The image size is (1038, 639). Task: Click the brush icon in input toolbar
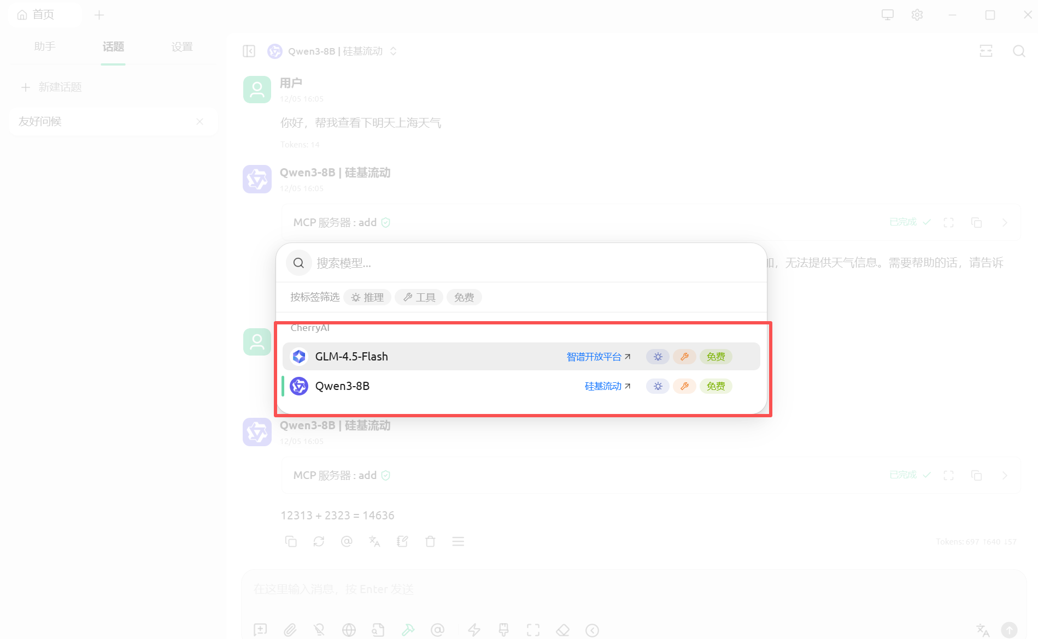(x=503, y=630)
